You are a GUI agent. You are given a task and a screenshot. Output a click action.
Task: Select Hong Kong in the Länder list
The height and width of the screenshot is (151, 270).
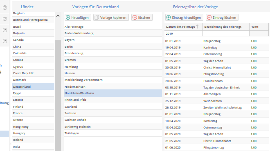[34, 127]
